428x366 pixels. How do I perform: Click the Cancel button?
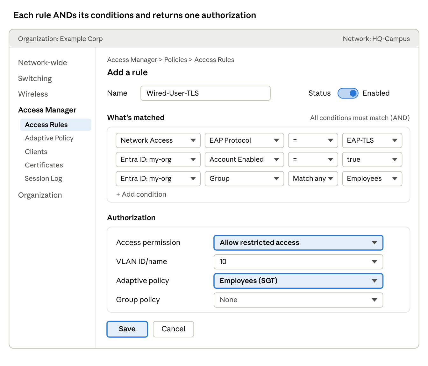pyautogui.click(x=173, y=329)
